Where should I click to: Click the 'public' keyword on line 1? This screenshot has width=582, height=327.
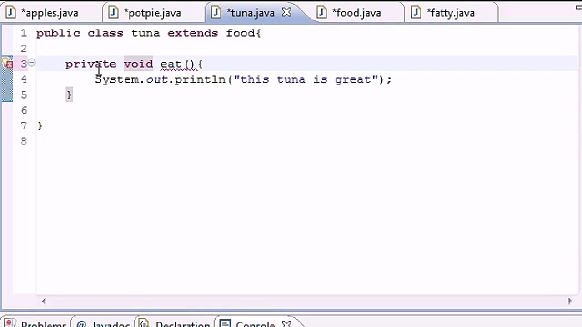pyautogui.click(x=58, y=33)
